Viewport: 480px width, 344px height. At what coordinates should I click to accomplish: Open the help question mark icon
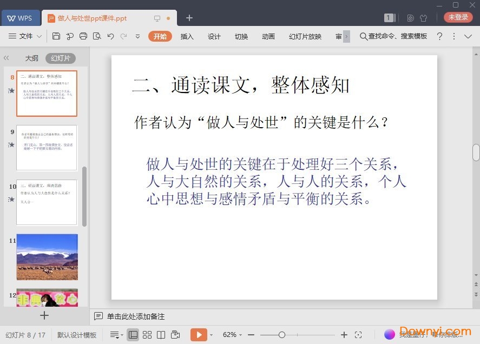439,36
